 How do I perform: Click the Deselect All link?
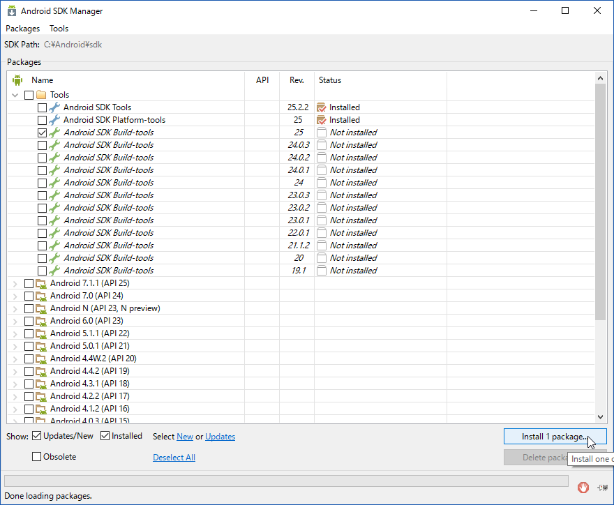pos(174,458)
